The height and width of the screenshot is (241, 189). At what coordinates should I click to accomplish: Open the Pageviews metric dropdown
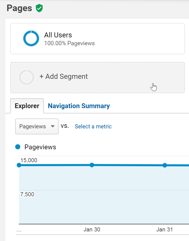(37, 126)
